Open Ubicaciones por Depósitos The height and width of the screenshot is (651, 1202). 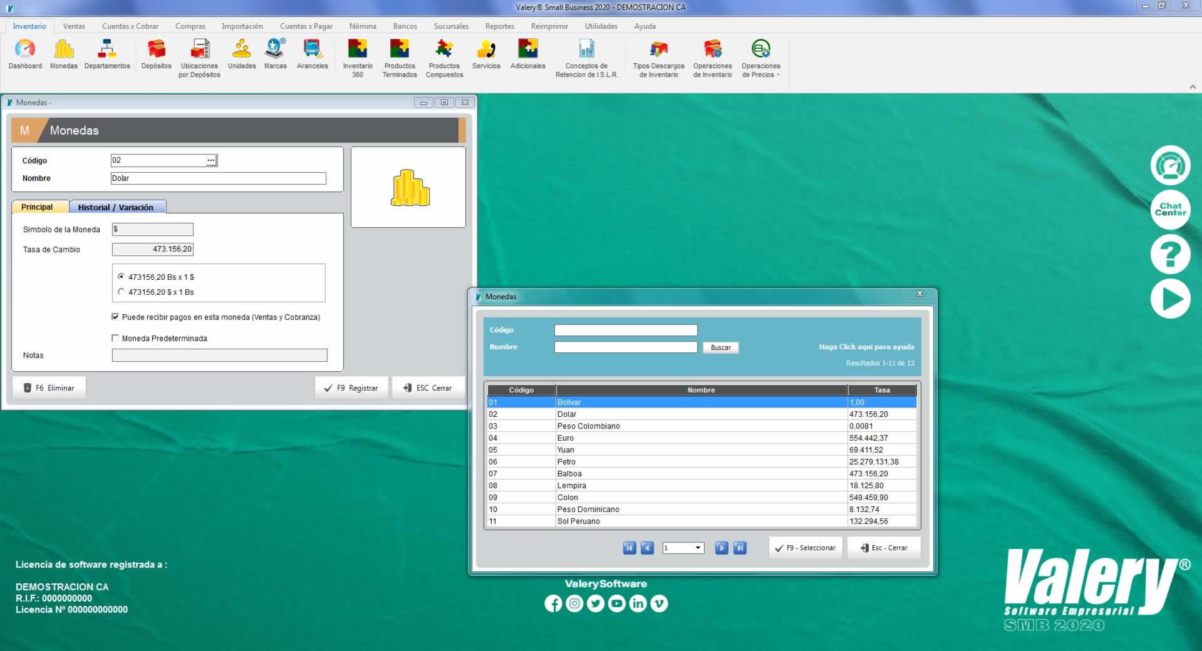point(199,58)
